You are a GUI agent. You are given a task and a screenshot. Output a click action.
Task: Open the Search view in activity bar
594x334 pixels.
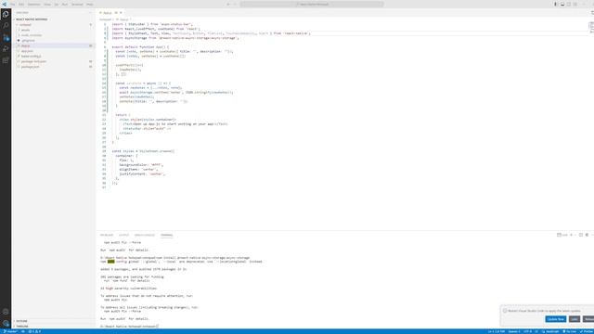(6, 25)
